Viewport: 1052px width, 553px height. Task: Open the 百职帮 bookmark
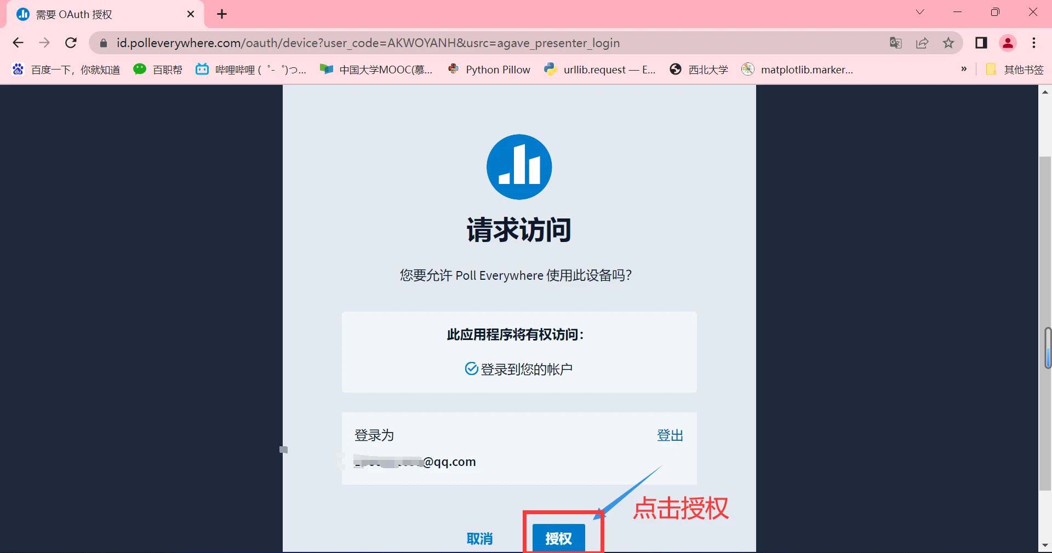(158, 70)
